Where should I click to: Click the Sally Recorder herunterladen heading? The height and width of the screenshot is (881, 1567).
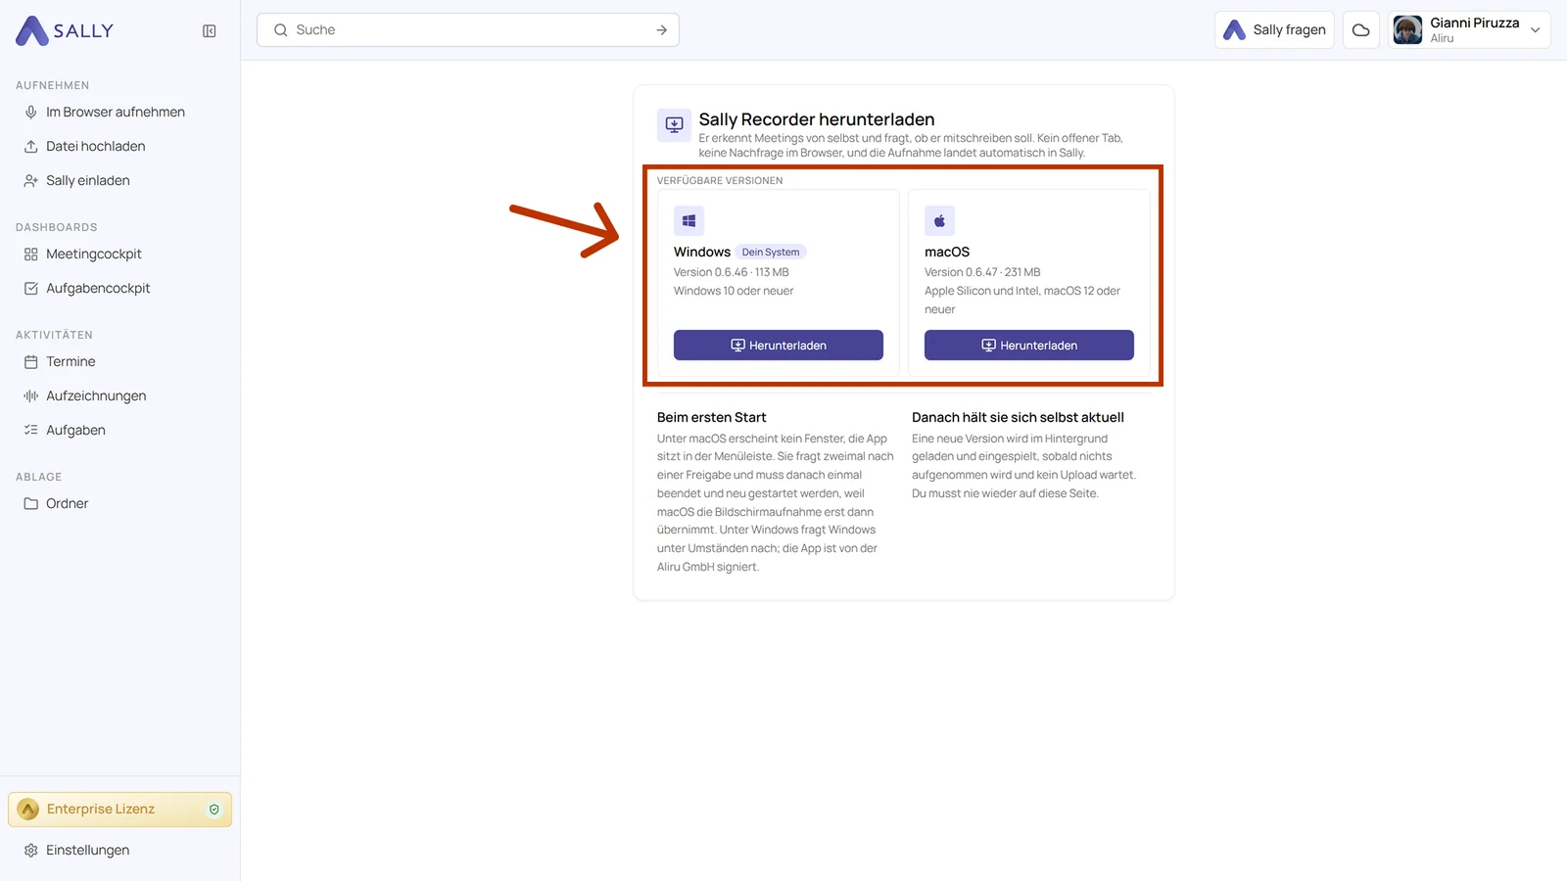click(x=817, y=119)
